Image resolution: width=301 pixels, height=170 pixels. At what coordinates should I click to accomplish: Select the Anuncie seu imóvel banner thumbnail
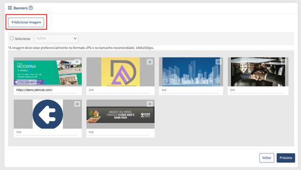(120, 114)
